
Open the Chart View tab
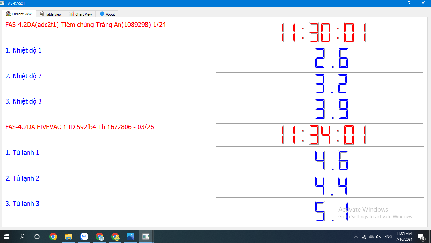point(81,14)
